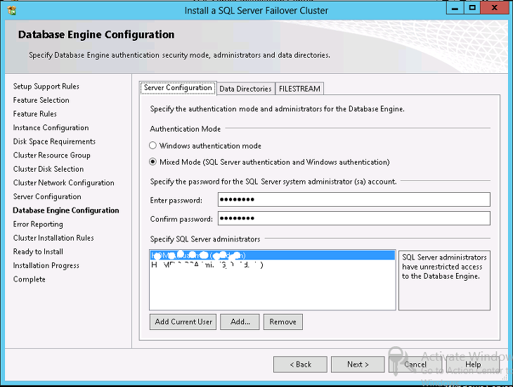513x387 pixels.
Task: Click Feature Selection step
Action: click(41, 100)
